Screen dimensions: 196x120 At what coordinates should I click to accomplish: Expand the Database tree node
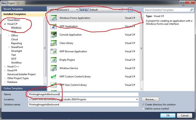5,82
